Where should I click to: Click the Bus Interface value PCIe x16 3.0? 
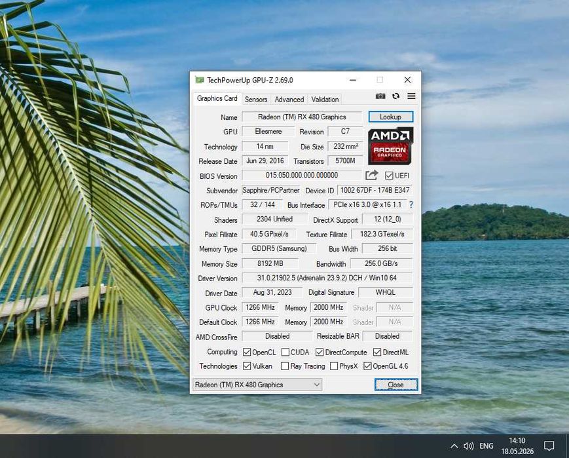click(367, 205)
